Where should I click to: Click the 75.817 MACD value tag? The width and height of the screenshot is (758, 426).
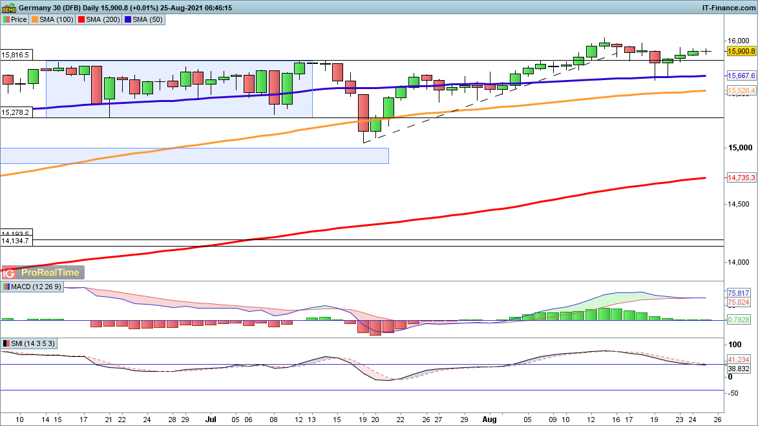738,292
